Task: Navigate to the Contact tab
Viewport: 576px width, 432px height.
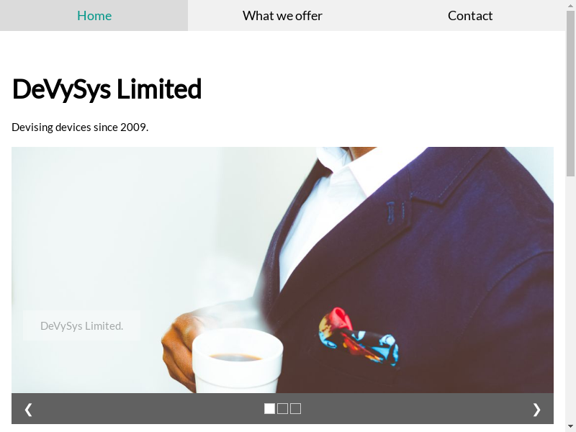Action: (x=470, y=15)
